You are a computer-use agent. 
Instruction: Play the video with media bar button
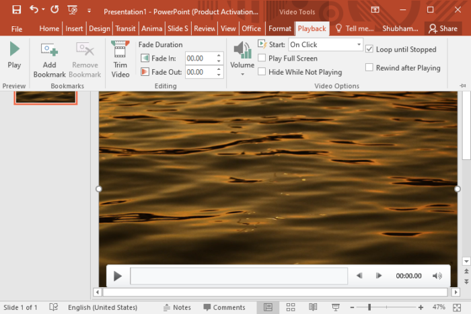pos(118,276)
